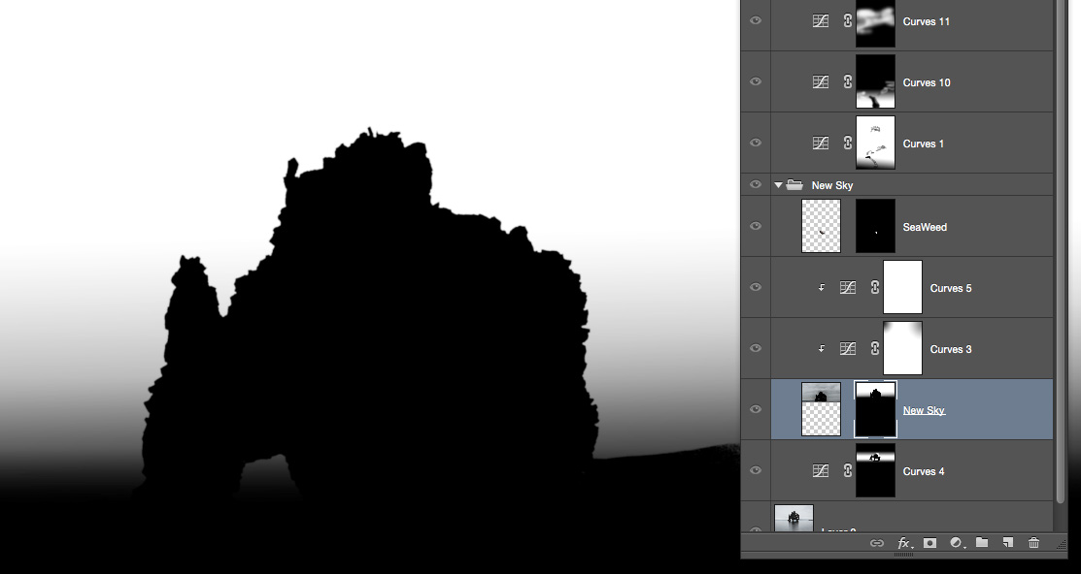This screenshot has width=1081, height=574.
Task: Unlink mask on Curves 1 layer
Action: (x=847, y=143)
